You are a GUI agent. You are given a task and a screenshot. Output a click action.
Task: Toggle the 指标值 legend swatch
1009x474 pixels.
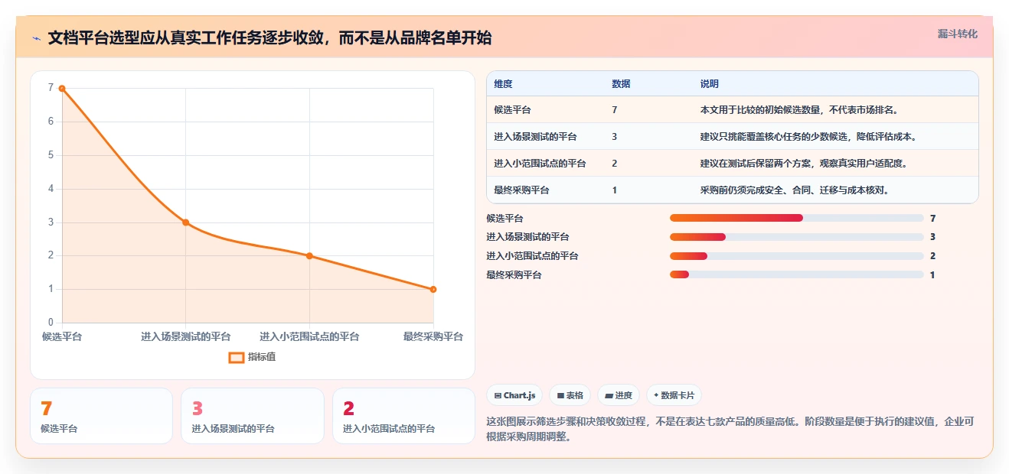237,357
